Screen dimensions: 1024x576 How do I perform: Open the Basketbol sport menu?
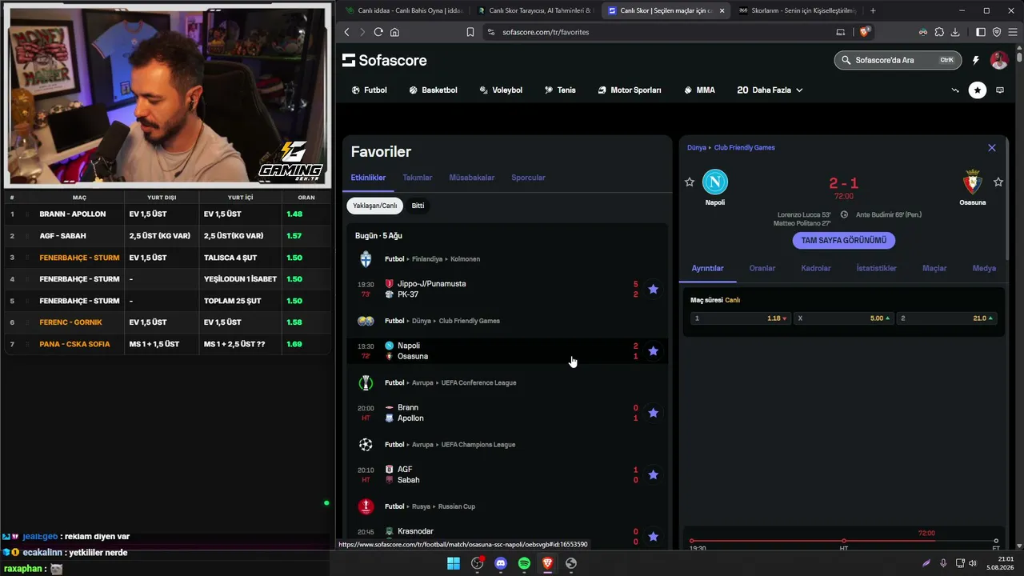pyautogui.click(x=434, y=90)
